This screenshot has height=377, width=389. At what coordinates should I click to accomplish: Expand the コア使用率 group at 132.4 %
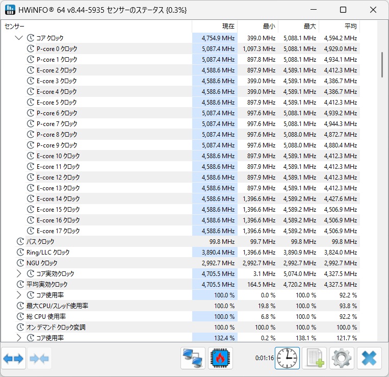click(19, 338)
